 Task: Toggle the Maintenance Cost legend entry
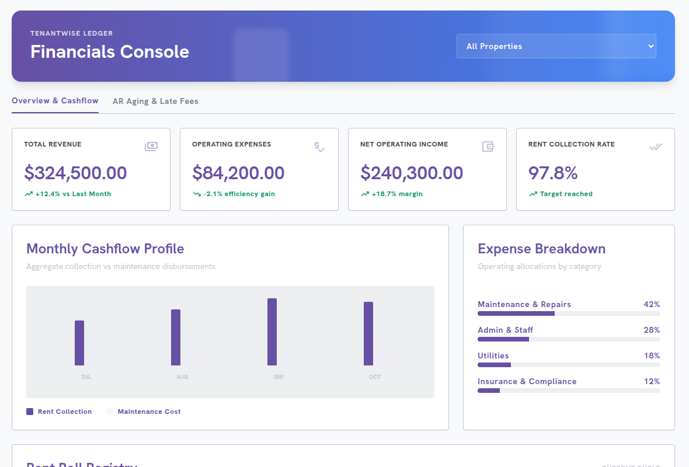pyautogui.click(x=144, y=412)
